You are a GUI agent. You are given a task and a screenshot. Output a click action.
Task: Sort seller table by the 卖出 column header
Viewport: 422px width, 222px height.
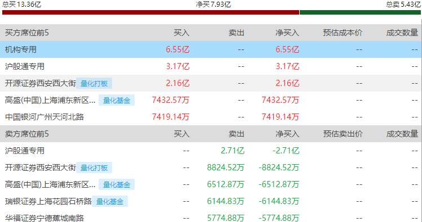coord(236,134)
